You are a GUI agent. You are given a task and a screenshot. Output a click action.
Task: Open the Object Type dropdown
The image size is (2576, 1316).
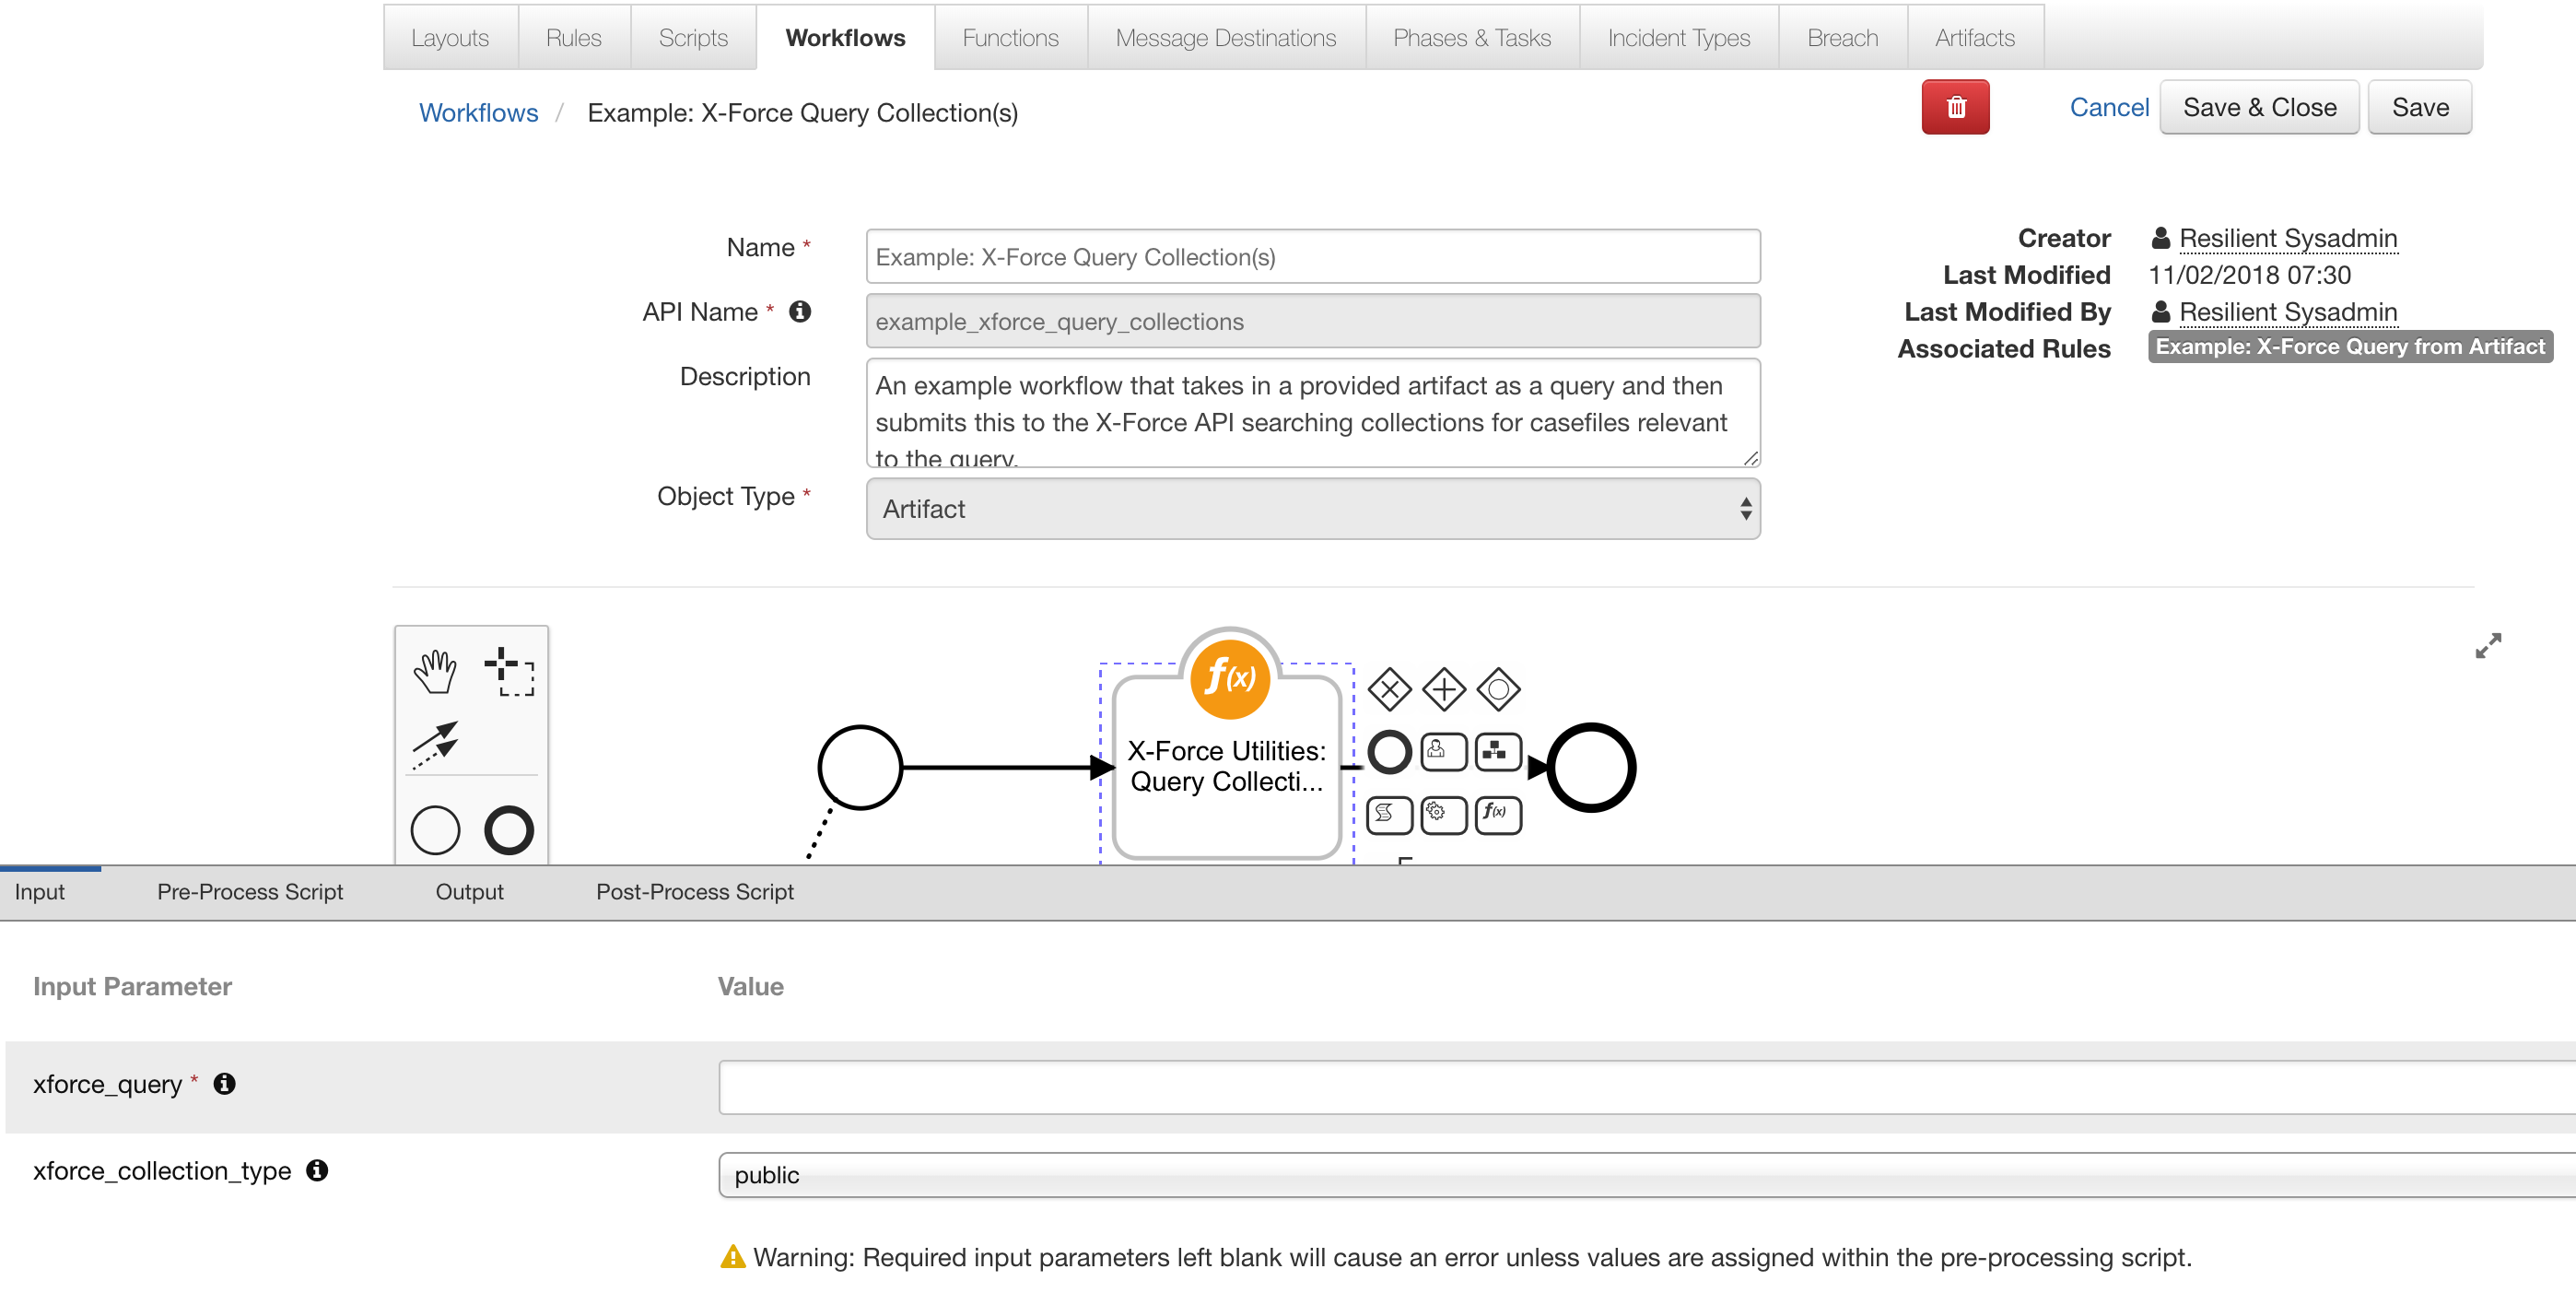pos(1313,509)
